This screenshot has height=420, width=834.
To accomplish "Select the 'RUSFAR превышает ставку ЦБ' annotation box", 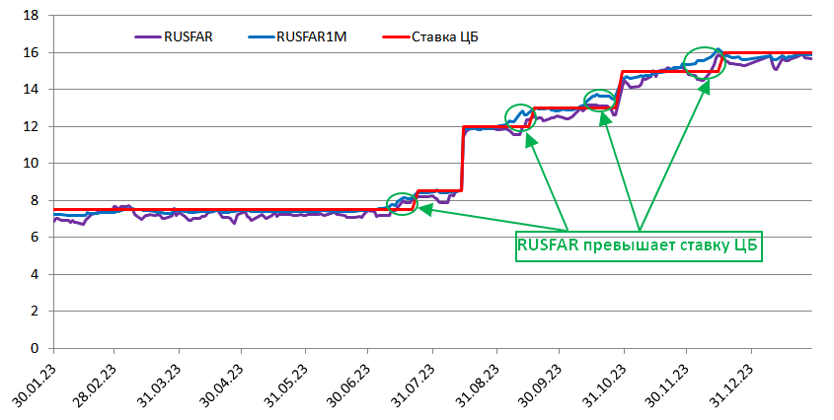I will tap(640, 246).
